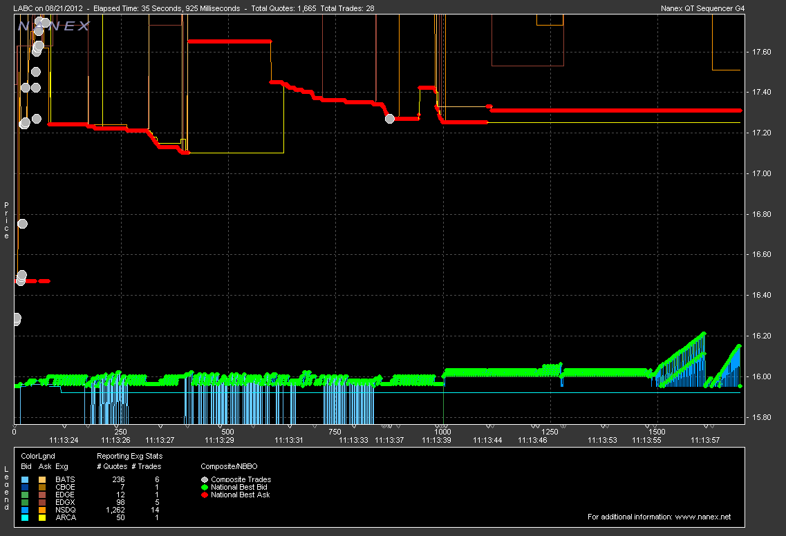
Task: Click the 1000 sequence axis label
Action: (x=442, y=431)
